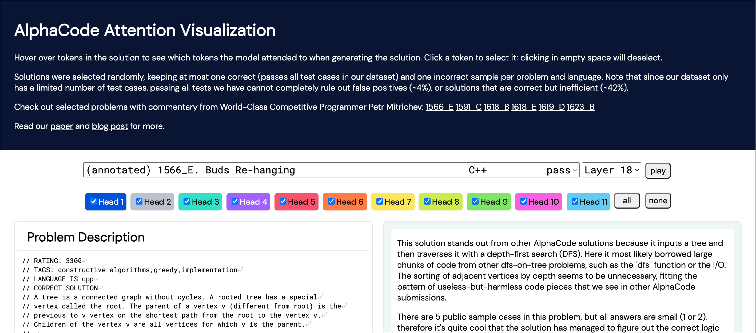This screenshot has width=756, height=333.
Task: Open the 1623_B commentary link
Action: (x=580, y=107)
